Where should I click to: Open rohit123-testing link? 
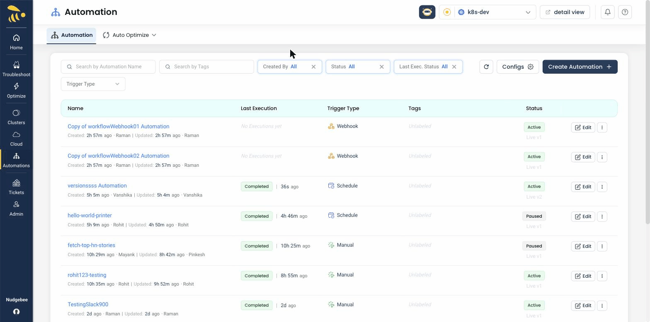(87, 275)
